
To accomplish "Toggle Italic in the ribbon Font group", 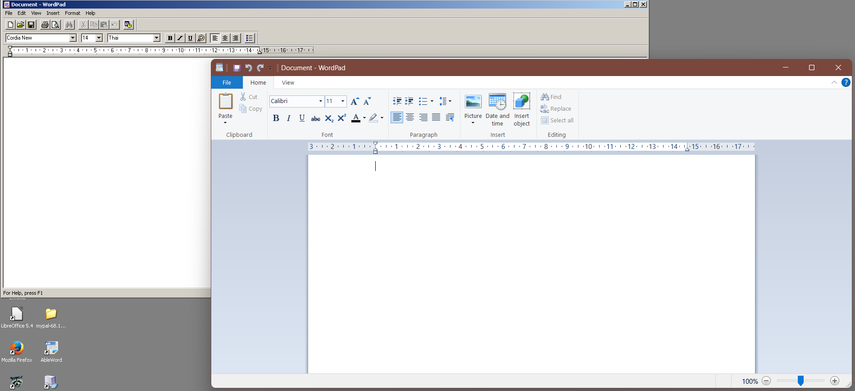I will [289, 118].
